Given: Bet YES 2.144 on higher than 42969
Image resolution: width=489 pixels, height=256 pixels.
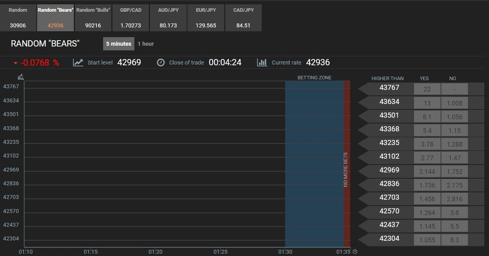Looking at the screenshot, I should (427, 171).
